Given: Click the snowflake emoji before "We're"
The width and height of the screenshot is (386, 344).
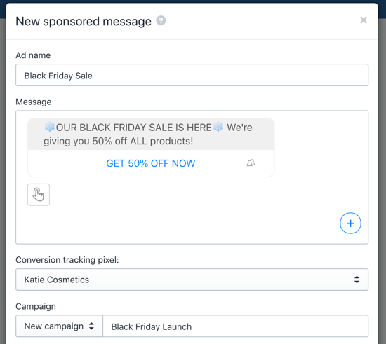Looking at the screenshot, I should 218,127.
